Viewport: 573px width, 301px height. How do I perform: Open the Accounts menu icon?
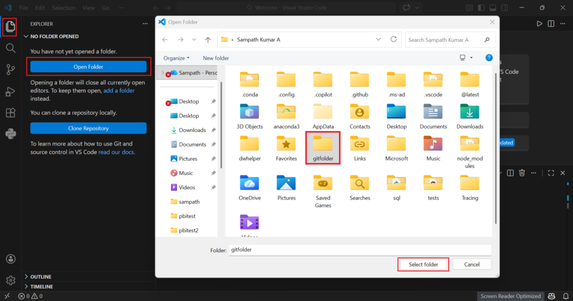point(10,259)
